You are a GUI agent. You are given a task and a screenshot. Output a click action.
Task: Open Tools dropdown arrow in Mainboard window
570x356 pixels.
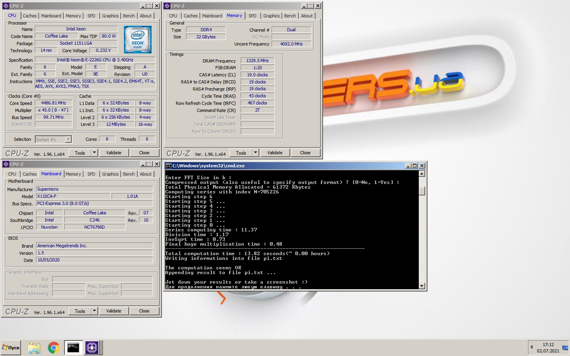point(94,311)
